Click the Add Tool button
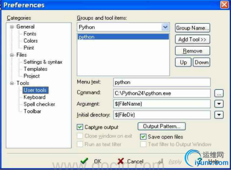Screen dimensions: 231x170 coord(193,39)
